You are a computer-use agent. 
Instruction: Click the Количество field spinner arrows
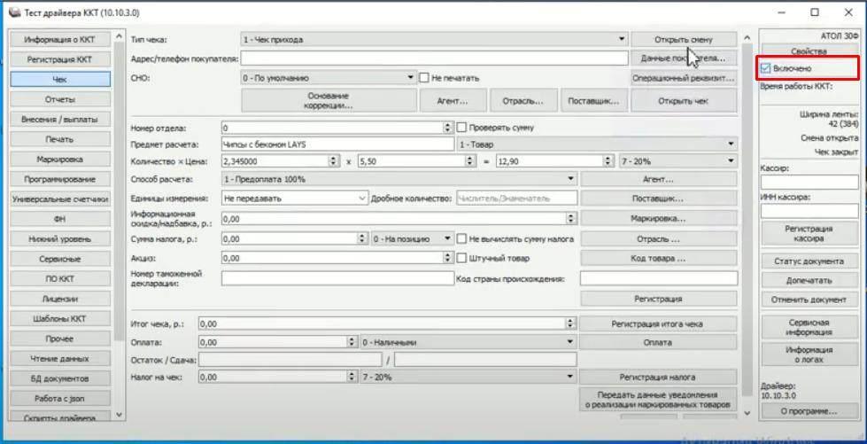pyautogui.click(x=333, y=160)
